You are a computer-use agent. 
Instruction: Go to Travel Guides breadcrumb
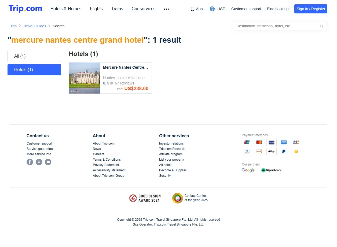(35, 26)
